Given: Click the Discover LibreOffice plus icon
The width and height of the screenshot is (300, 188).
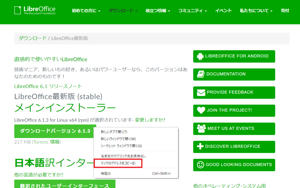Looking at the screenshot, I should tap(200, 146).
